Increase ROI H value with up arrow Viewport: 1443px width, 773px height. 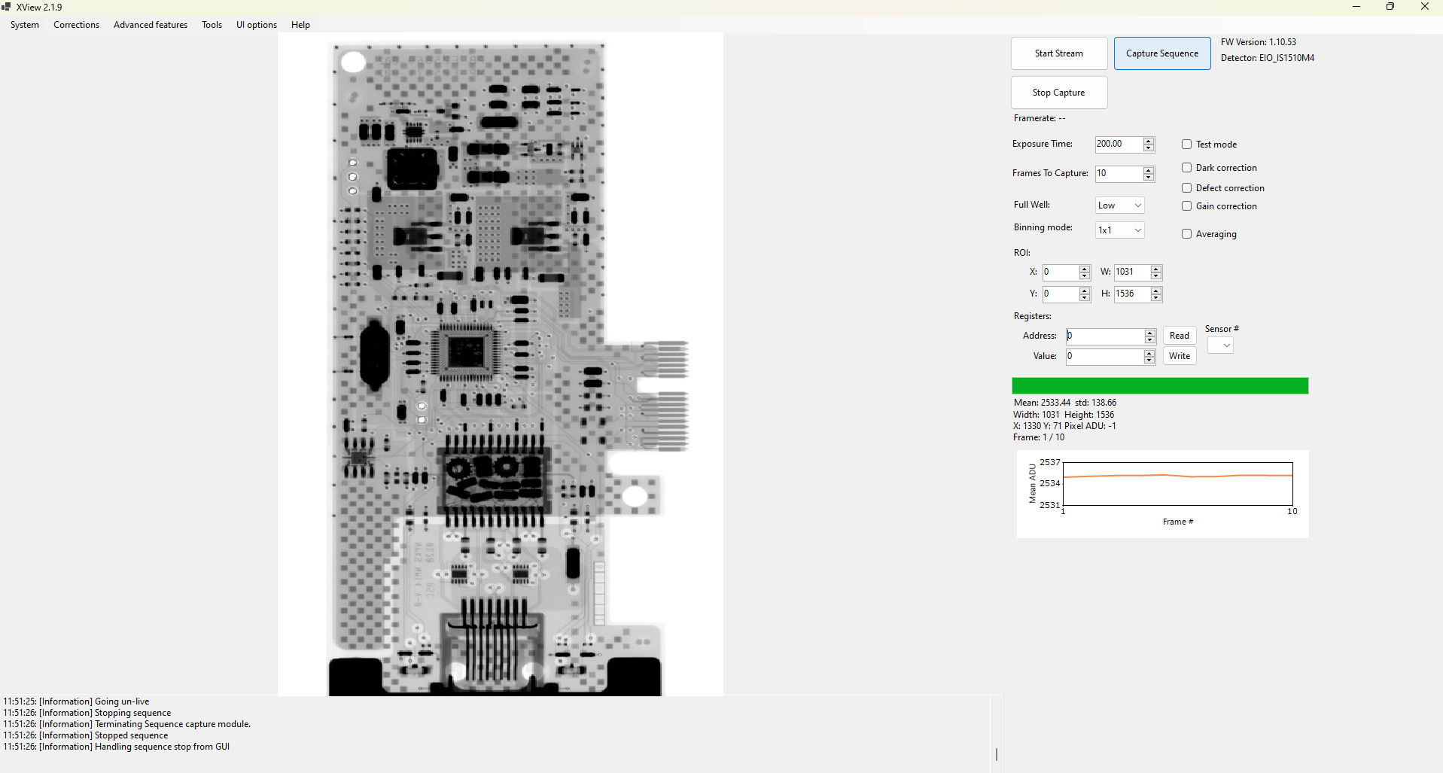[1157, 291]
